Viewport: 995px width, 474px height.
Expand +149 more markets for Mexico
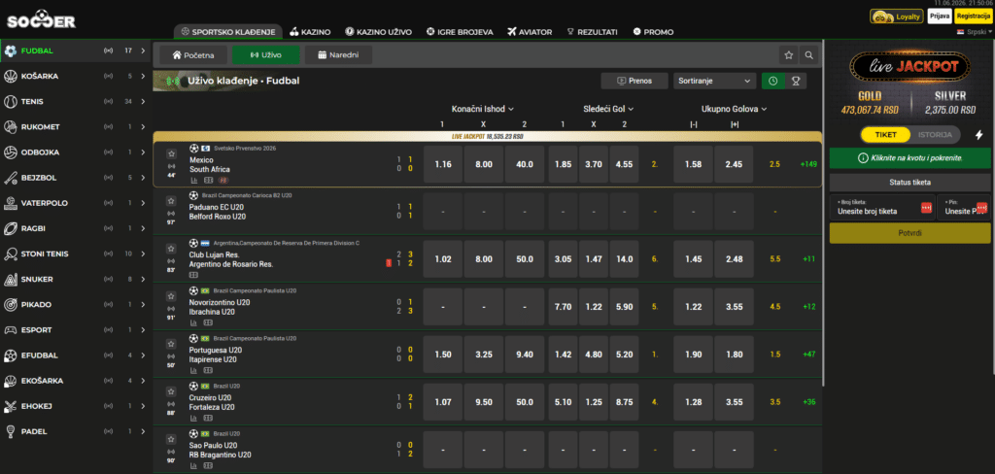coord(808,164)
